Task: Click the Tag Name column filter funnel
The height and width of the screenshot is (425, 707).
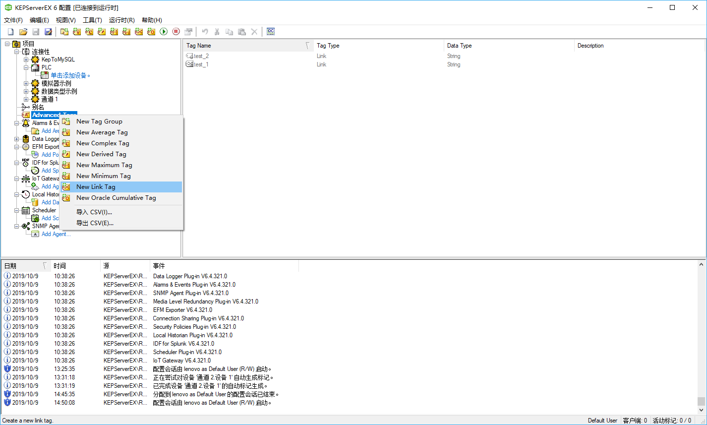Action: click(306, 45)
